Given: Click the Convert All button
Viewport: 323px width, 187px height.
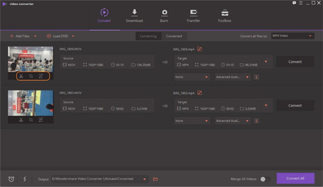Looking at the screenshot, I should (x=295, y=179).
